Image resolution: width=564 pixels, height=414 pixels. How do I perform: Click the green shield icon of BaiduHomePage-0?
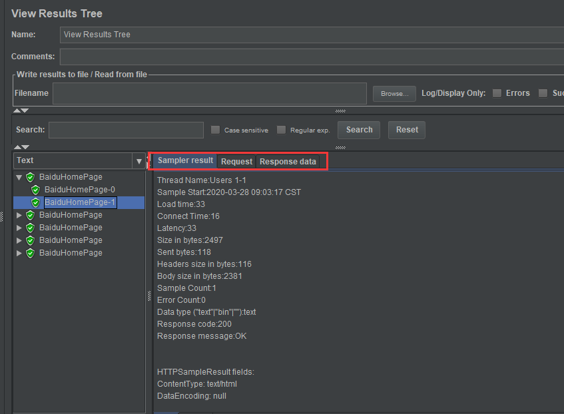click(x=35, y=190)
